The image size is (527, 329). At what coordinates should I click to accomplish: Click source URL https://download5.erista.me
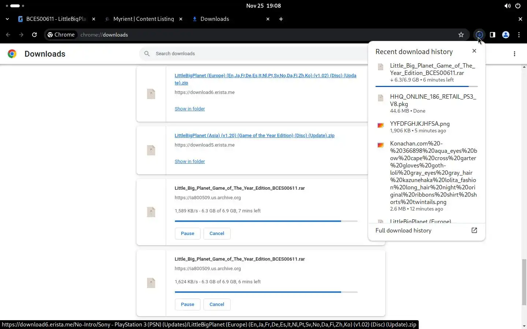[205, 145]
